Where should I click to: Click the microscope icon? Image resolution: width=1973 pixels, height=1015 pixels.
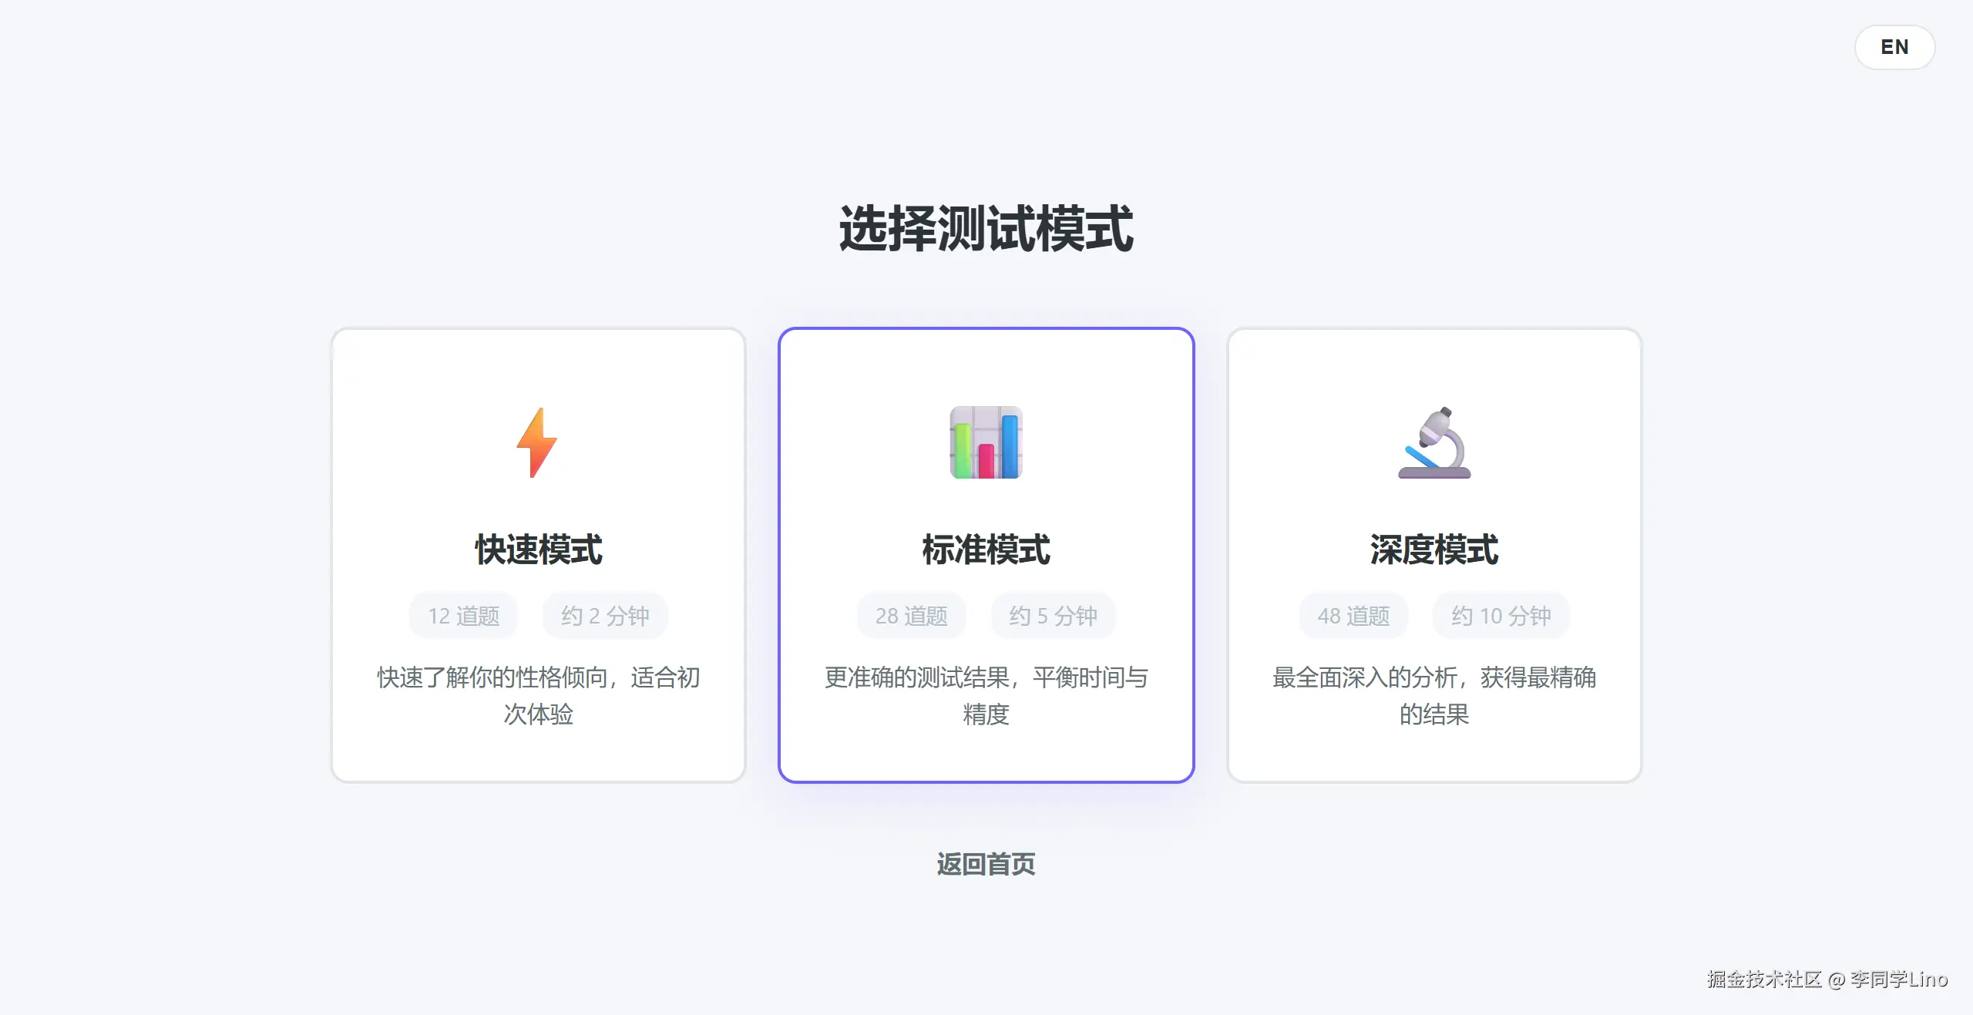[x=1434, y=442]
